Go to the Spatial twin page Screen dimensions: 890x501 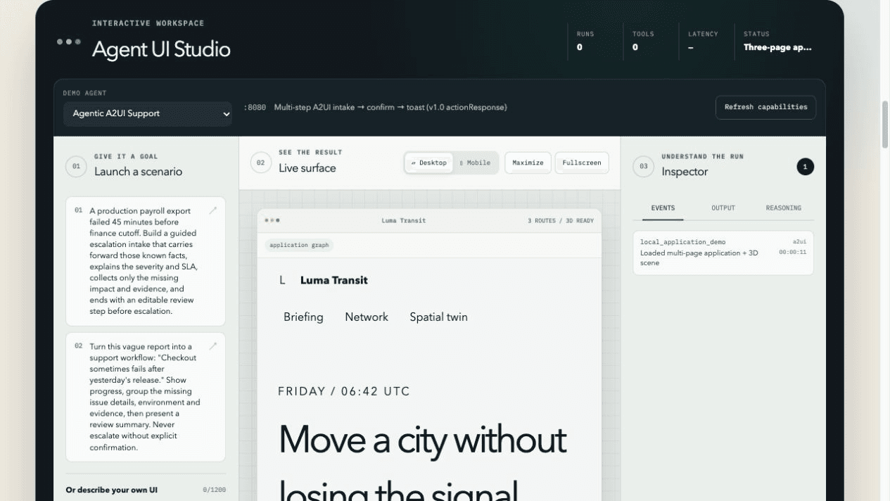438,317
